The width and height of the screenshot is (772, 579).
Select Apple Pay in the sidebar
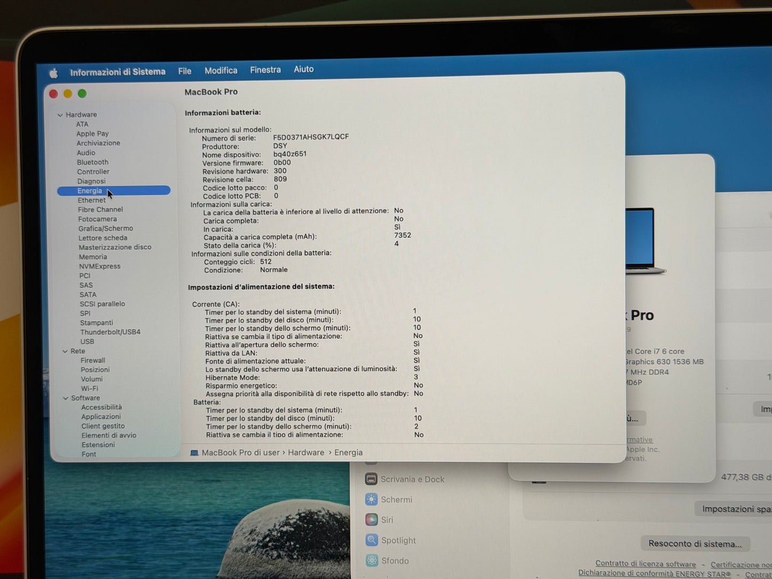(x=92, y=134)
